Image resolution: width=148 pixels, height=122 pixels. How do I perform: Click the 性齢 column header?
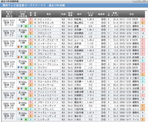coord(64,14)
